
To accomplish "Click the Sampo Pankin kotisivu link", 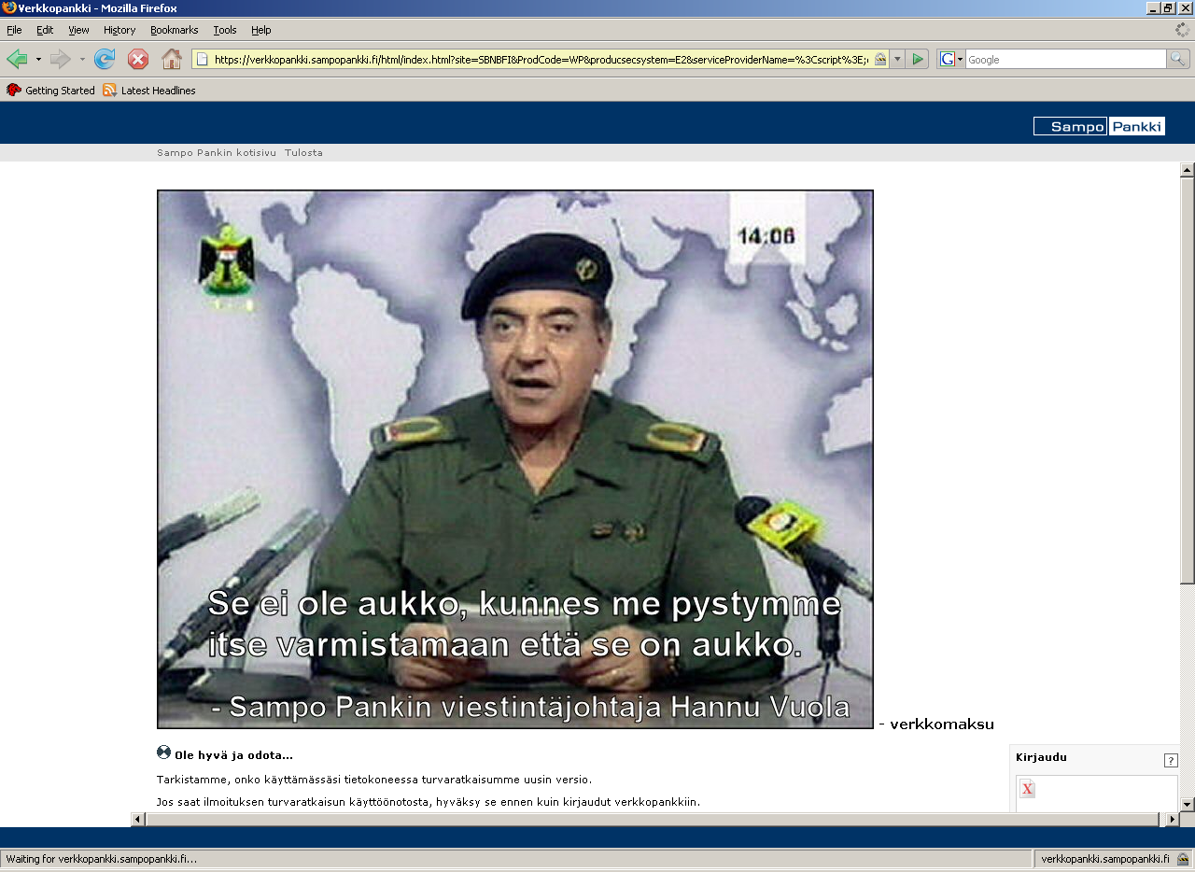I will 217,152.
